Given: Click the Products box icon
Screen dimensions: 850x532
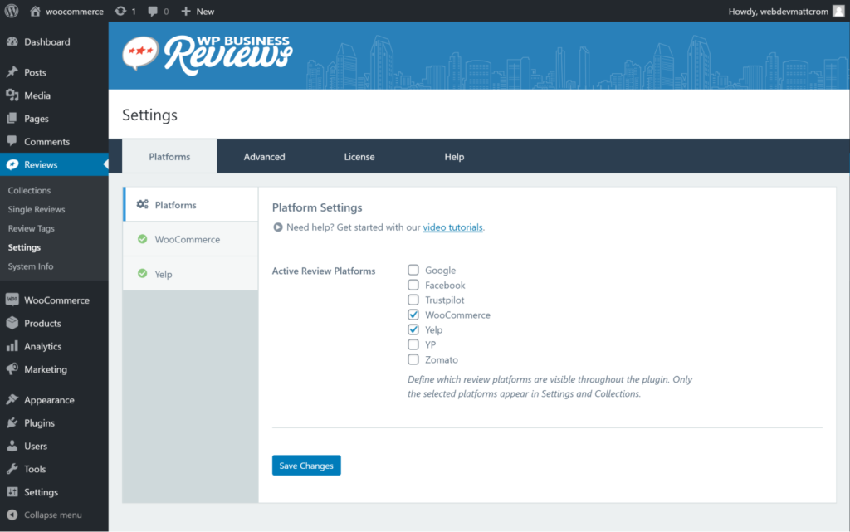Looking at the screenshot, I should (x=12, y=323).
